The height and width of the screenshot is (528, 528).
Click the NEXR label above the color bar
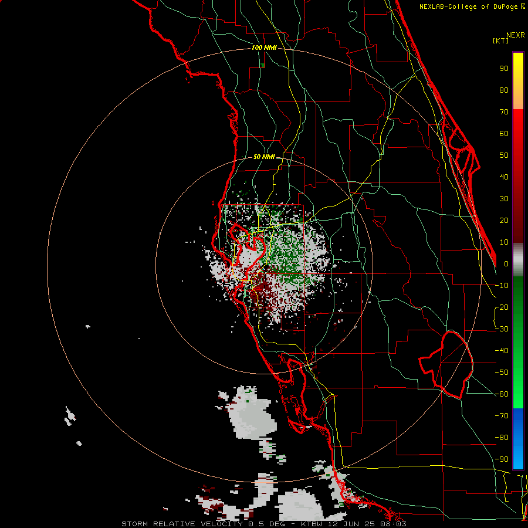[516, 35]
